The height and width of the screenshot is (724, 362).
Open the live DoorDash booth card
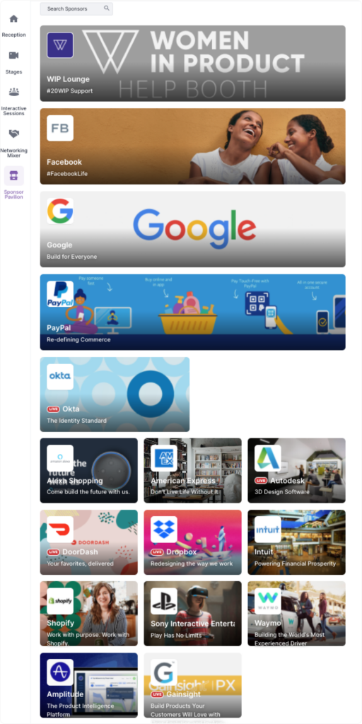(x=88, y=542)
